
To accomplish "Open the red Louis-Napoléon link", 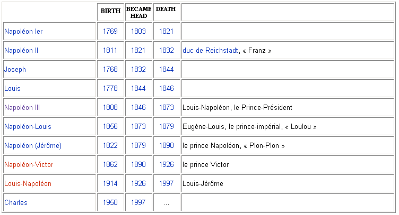I will coord(28,184).
